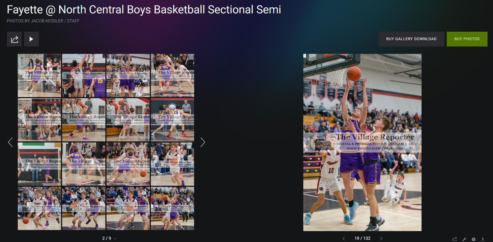Click the green Buy Photos button
This screenshot has height=242, width=493.
pos(467,39)
